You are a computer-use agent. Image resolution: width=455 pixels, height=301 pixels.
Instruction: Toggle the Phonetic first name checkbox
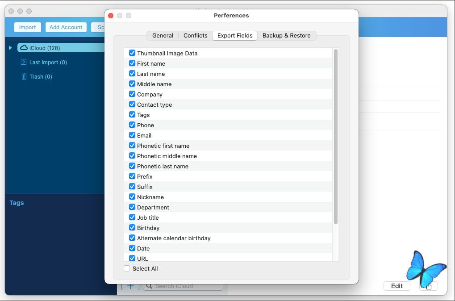[x=132, y=146]
